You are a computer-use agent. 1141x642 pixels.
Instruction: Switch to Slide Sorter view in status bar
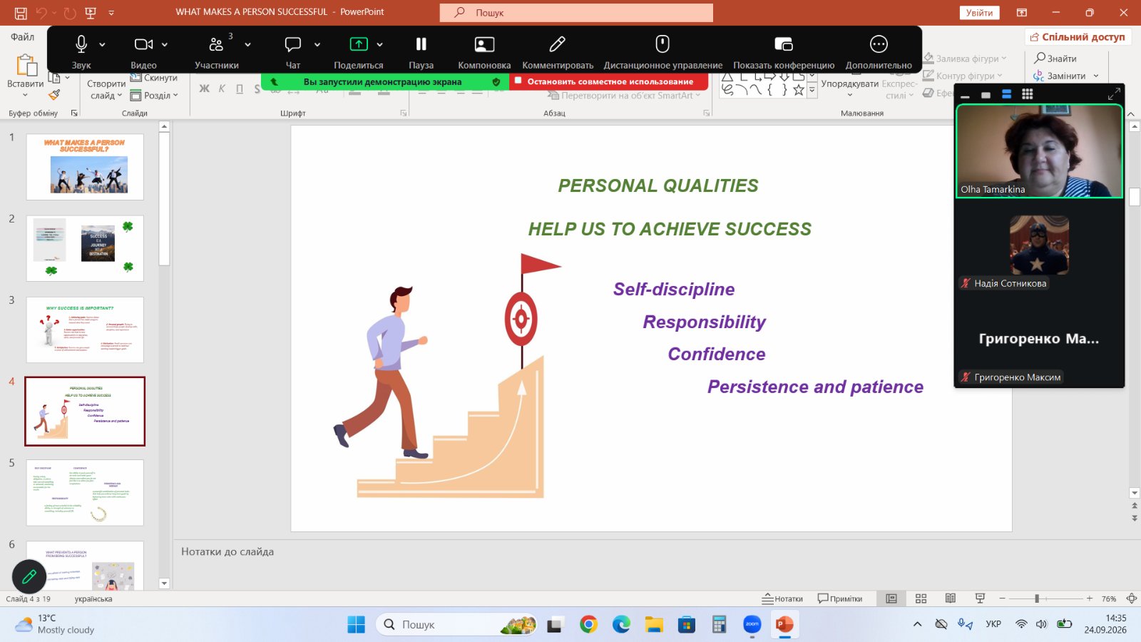coord(921,598)
